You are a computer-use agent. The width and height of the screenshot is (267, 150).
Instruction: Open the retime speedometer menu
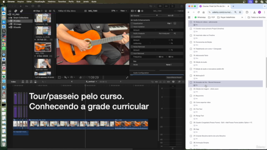(72, 77)
